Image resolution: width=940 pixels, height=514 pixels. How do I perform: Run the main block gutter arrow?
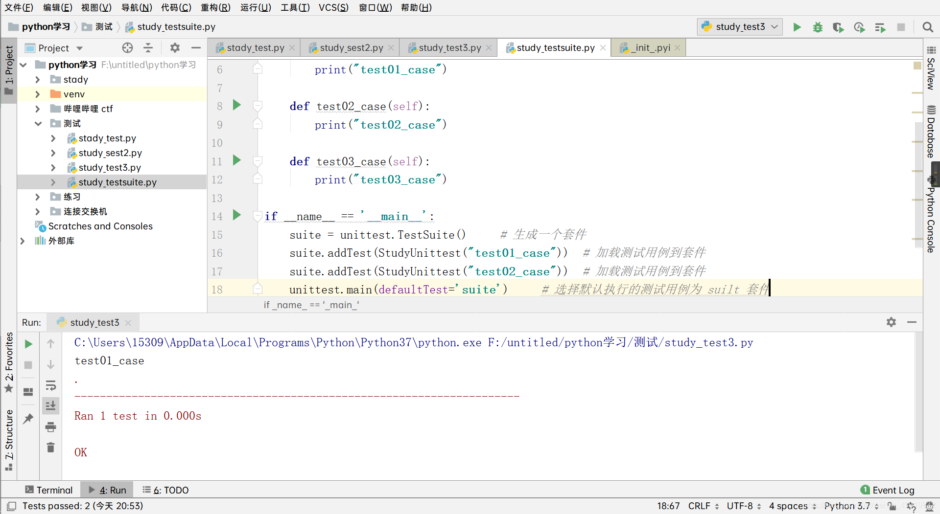[x=237, y=215]
